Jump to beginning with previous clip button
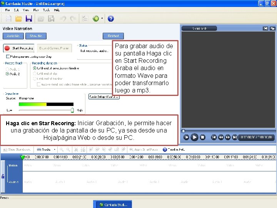 point(214,137)
